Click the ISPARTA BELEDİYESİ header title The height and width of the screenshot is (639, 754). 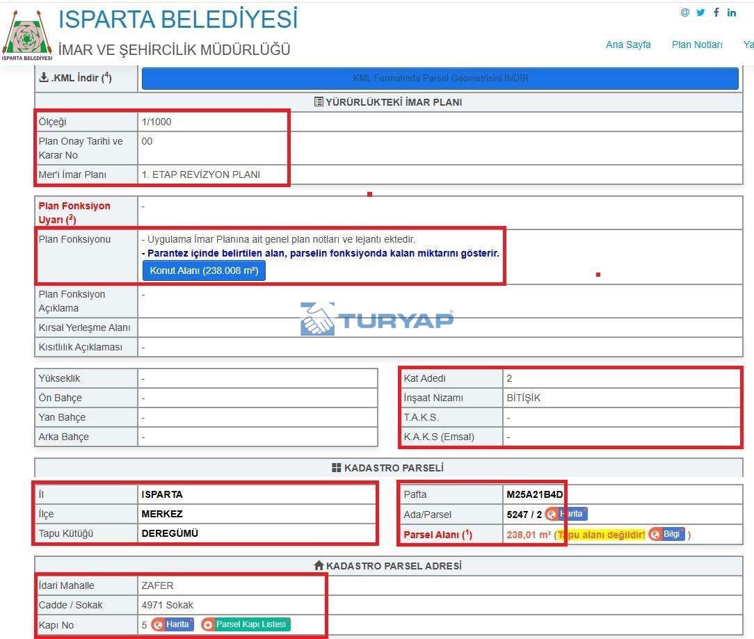[x=177, y=19]
